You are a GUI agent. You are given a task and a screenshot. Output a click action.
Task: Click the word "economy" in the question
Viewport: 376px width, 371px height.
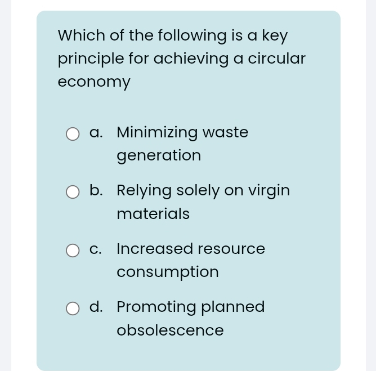click(94, 82)
